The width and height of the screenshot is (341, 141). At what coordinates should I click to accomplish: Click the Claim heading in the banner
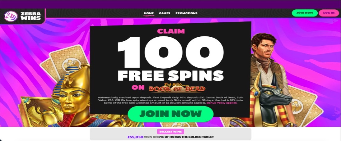171,31
